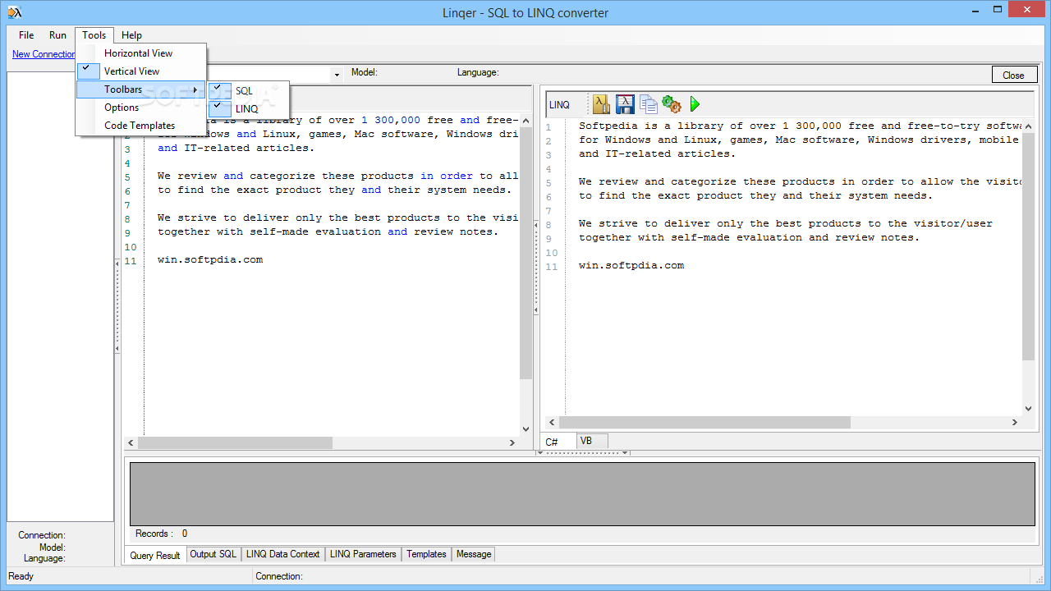Switch to the VB tab
The image size is (1051, 591).
[x=591, y=441]
